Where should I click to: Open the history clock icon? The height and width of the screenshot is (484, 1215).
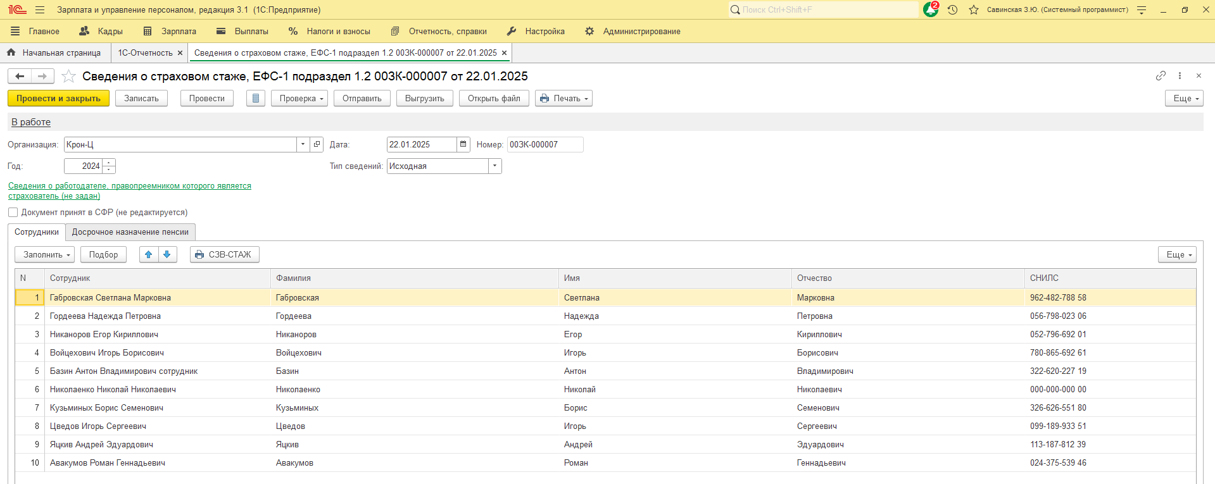952,9
